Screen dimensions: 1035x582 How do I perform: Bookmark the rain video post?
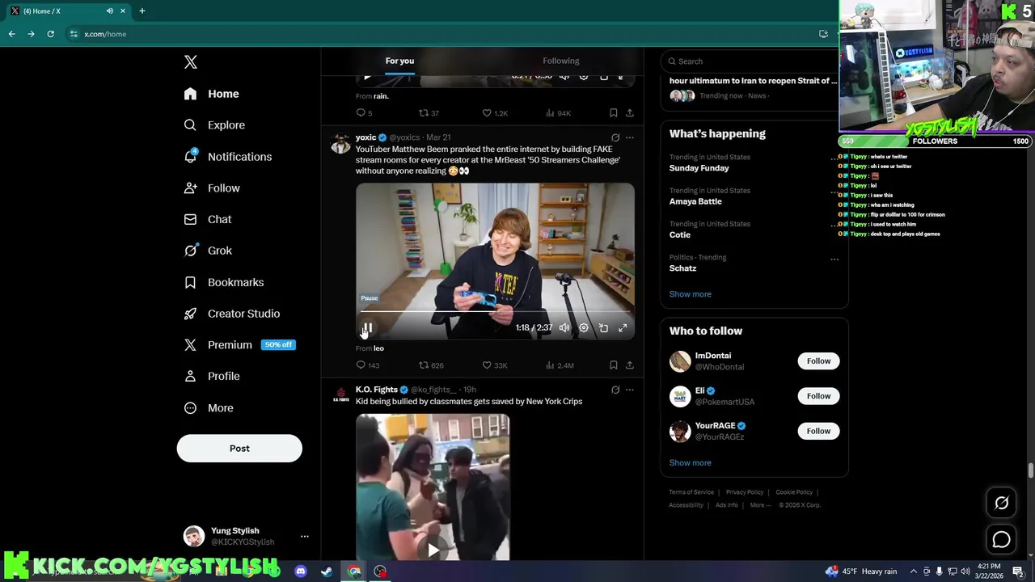click(x=614, y=113)
